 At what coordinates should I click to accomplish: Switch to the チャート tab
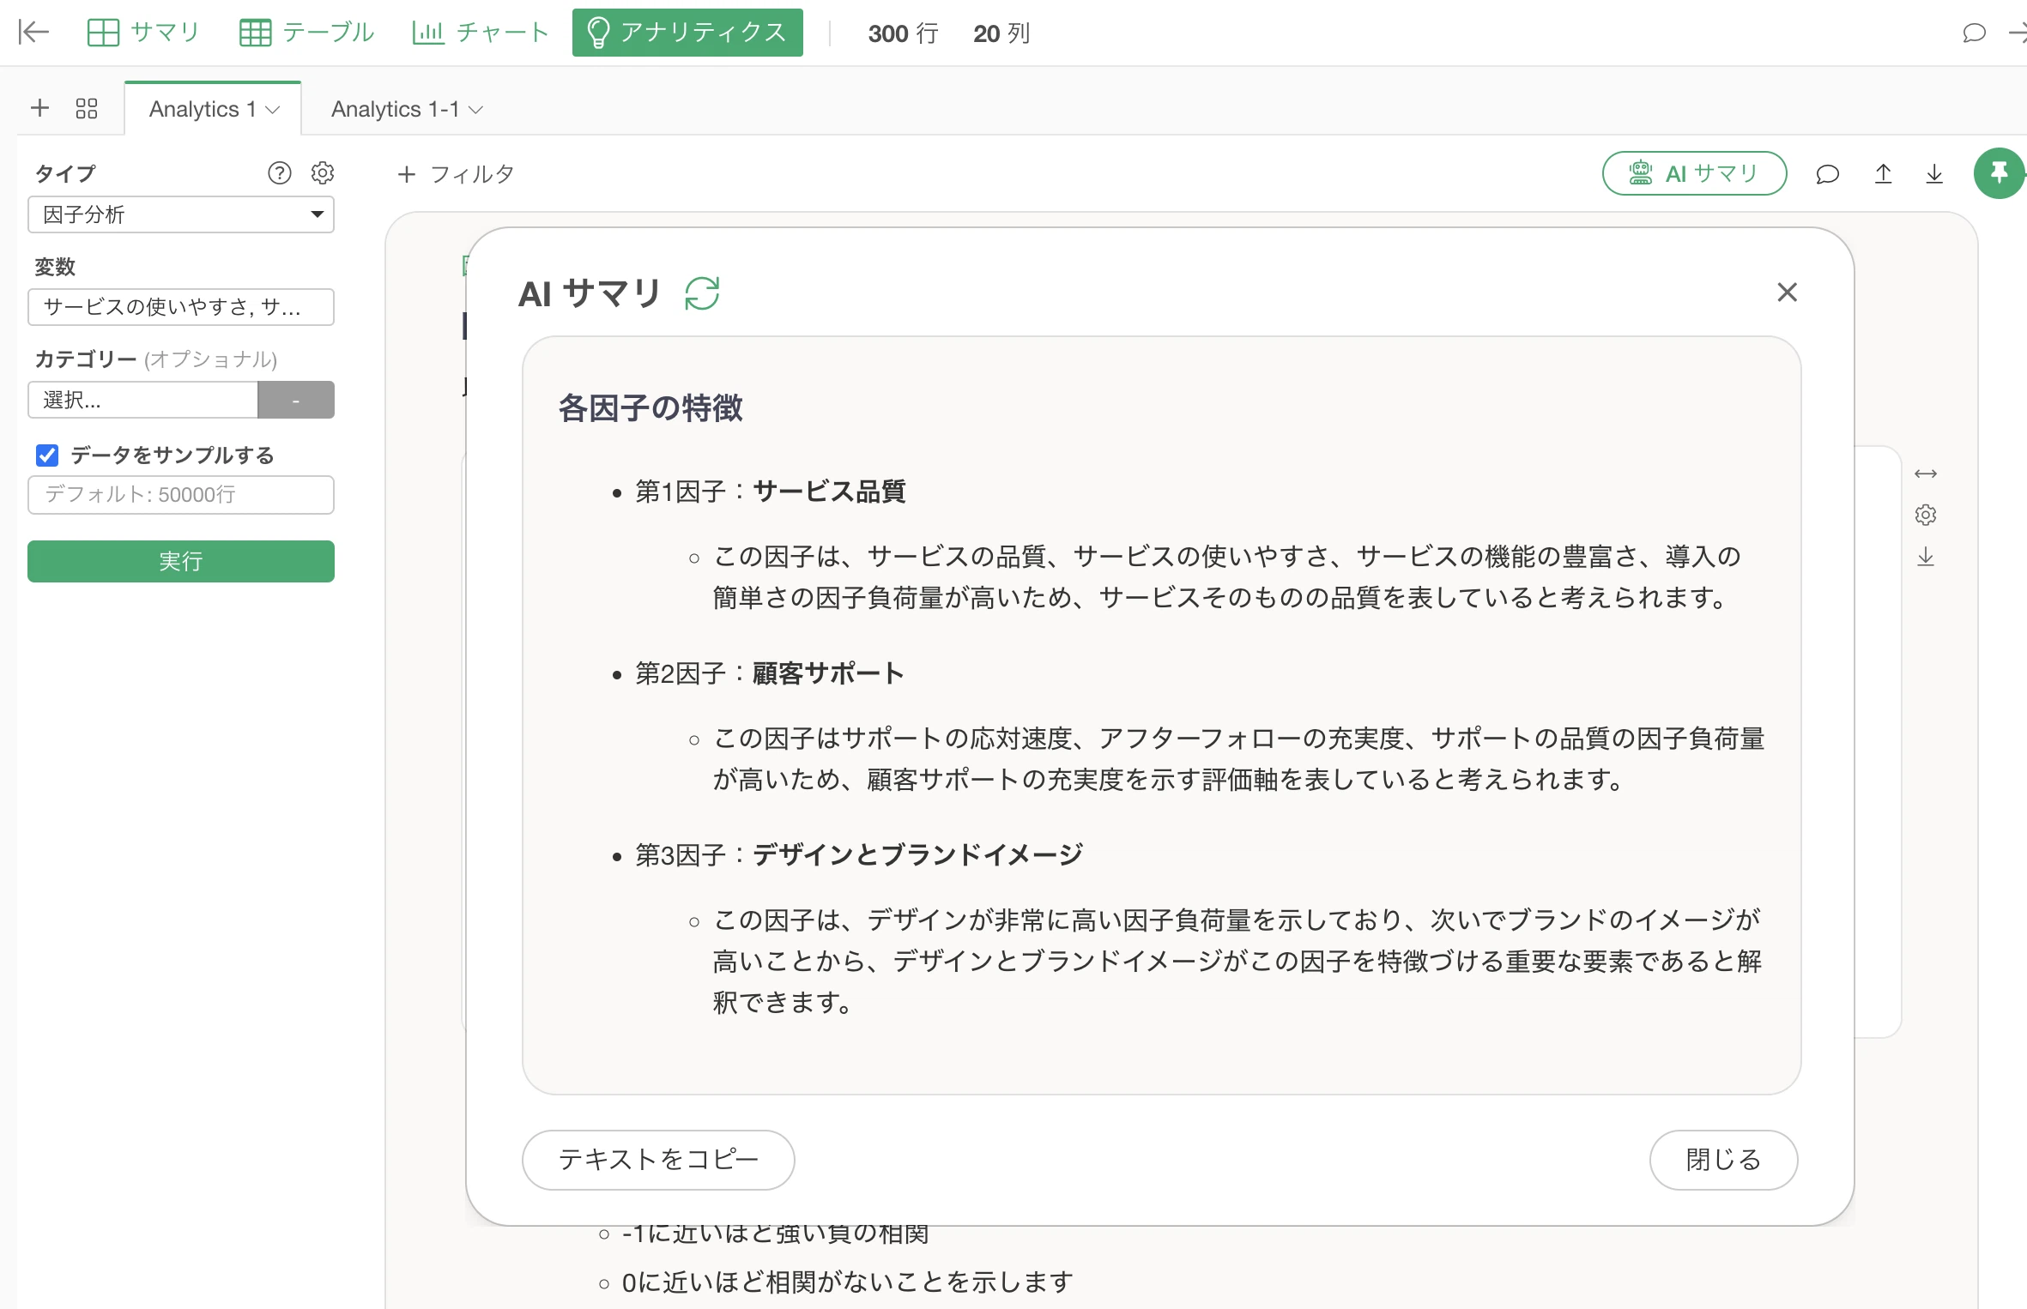480,33
